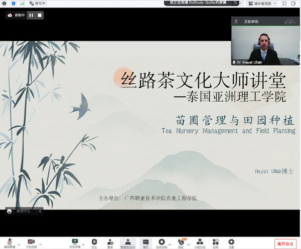Viewport: 301px width, 249px height.
Task: Click the Invite participants icon
Action: pos(110,242)
